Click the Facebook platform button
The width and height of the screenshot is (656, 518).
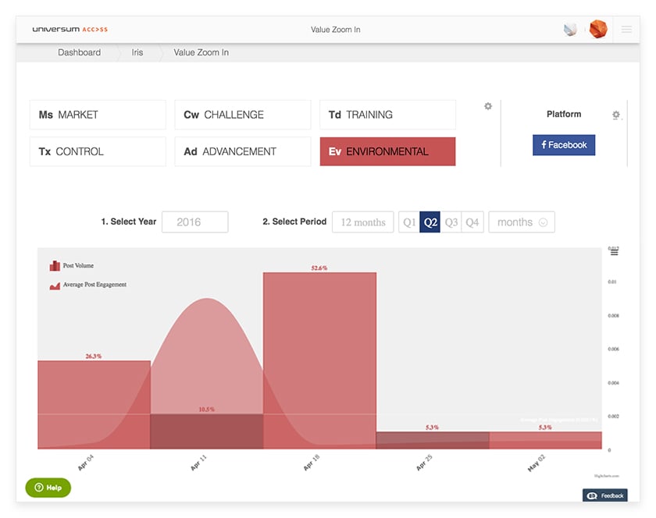[564, 145]
